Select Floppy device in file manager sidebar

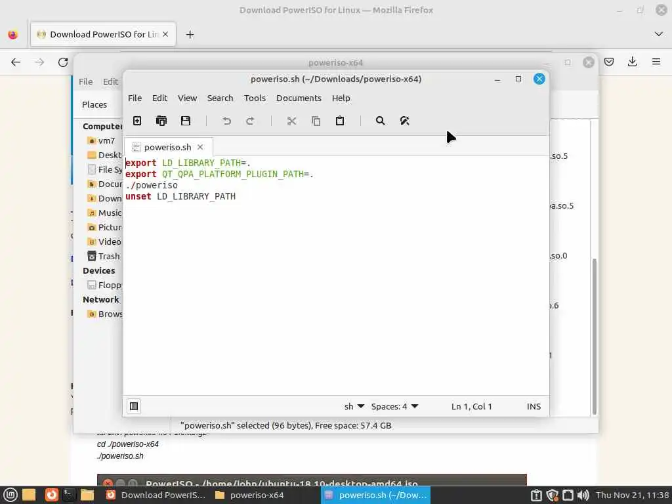tap(104, 285)
